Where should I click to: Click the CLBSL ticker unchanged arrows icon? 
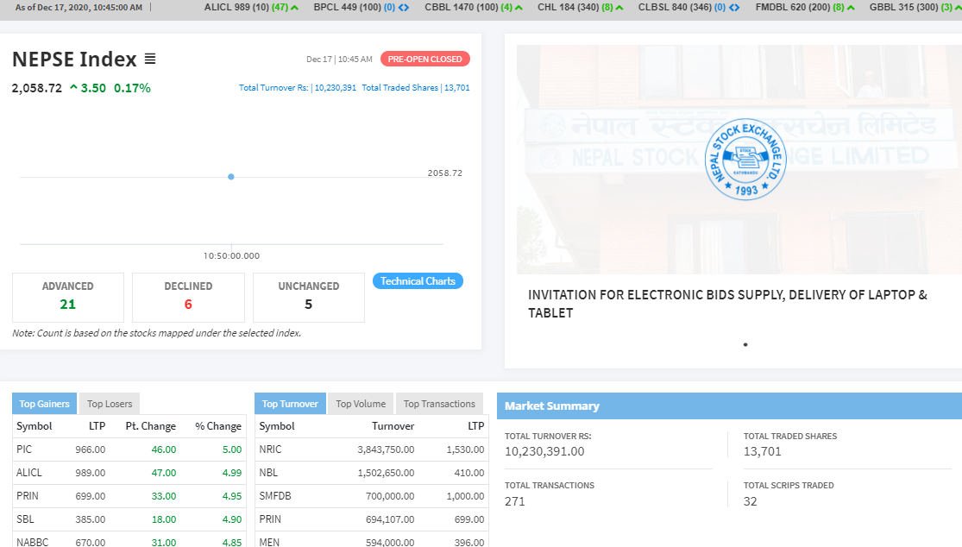click(733, 8)
